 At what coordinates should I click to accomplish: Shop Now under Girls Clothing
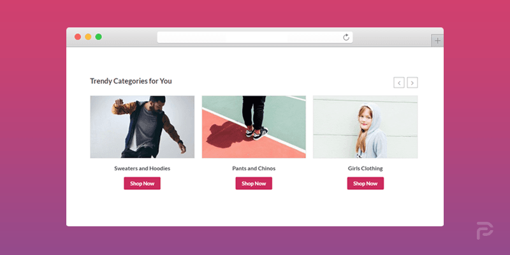point(365,183)
